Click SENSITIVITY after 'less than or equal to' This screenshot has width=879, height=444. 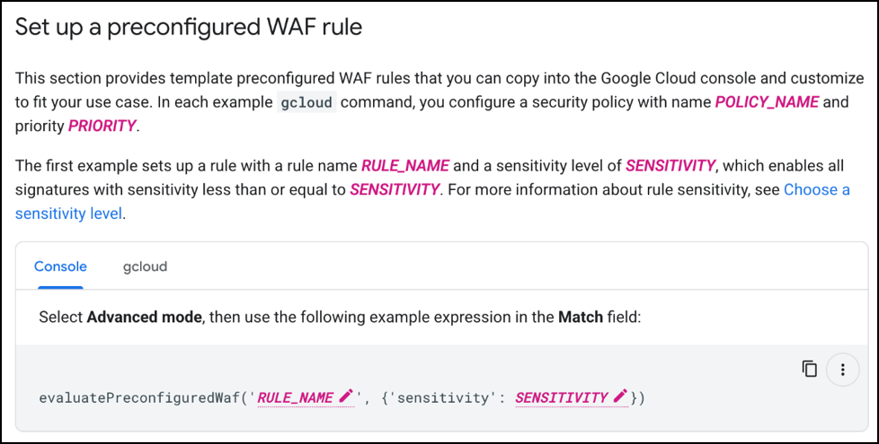(x=395, y=190)
